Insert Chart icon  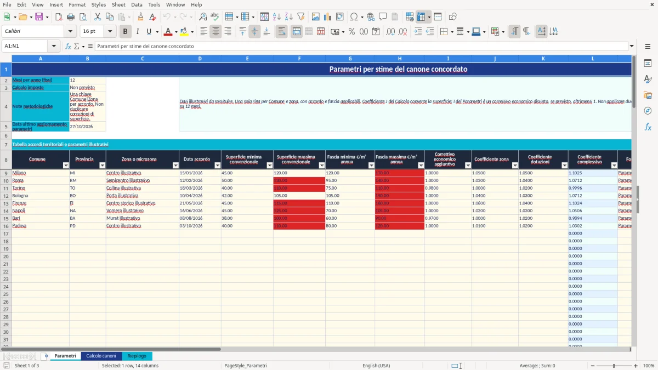point(328,17)
